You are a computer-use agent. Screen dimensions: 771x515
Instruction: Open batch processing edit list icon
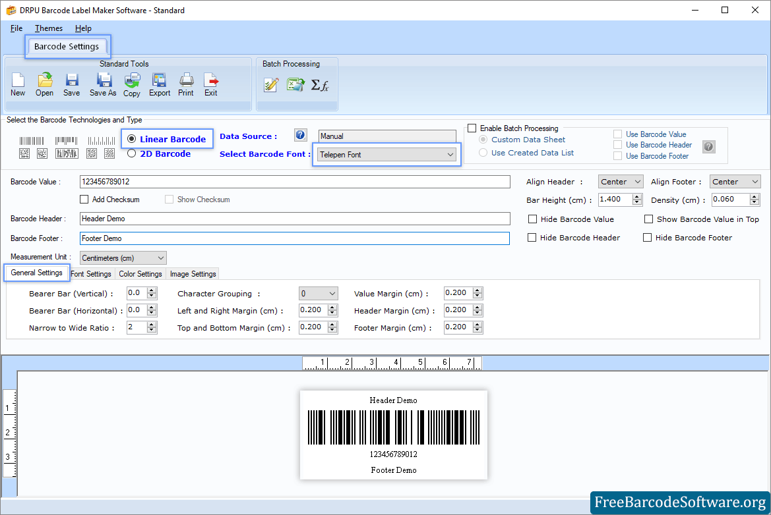[x=271, y=85]
